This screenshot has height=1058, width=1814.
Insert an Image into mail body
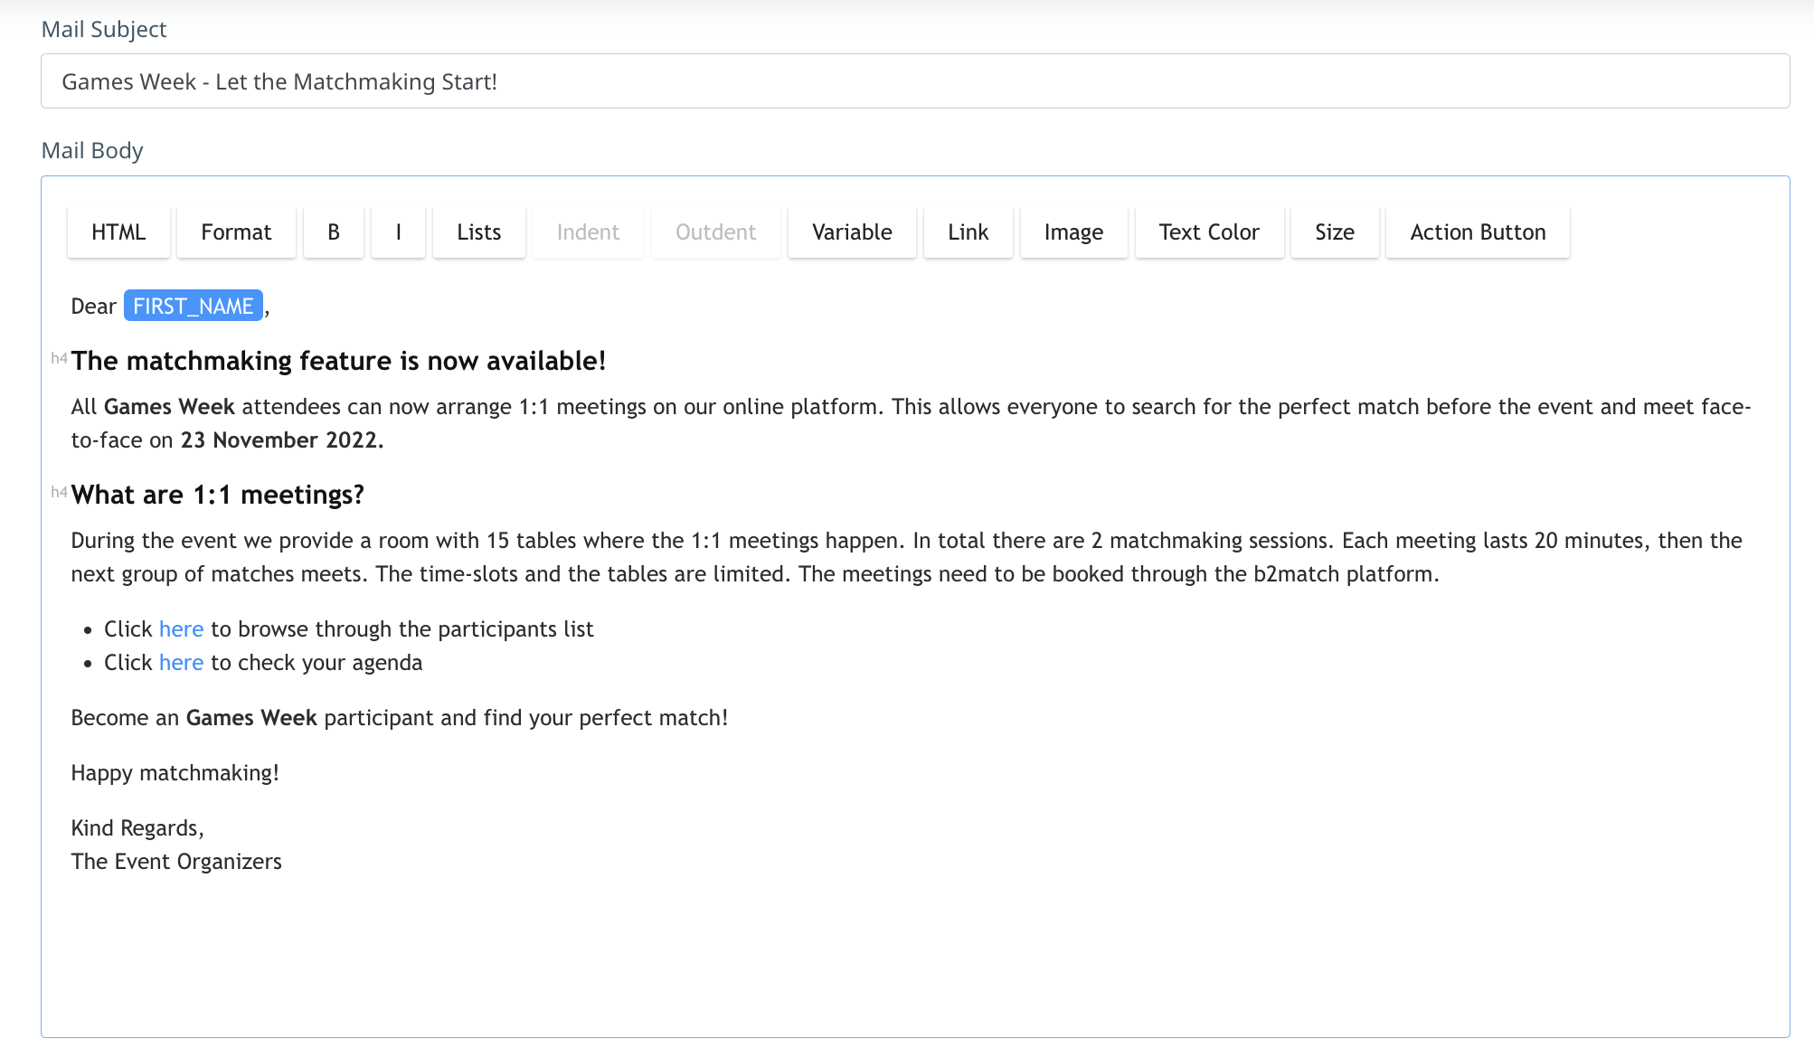(1073, 232)
